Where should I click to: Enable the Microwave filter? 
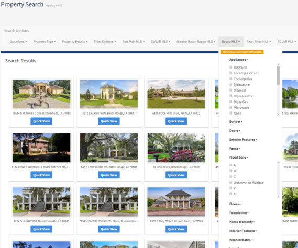pyautogui.click(x=231, y=107)
